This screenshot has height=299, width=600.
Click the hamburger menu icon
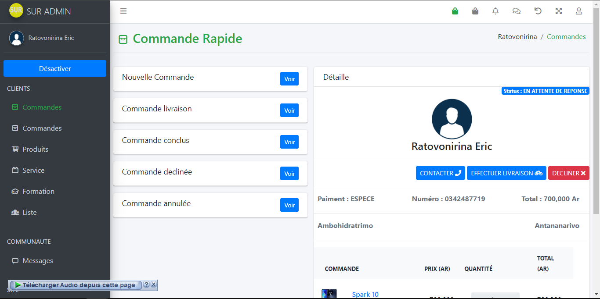[123, 11]
